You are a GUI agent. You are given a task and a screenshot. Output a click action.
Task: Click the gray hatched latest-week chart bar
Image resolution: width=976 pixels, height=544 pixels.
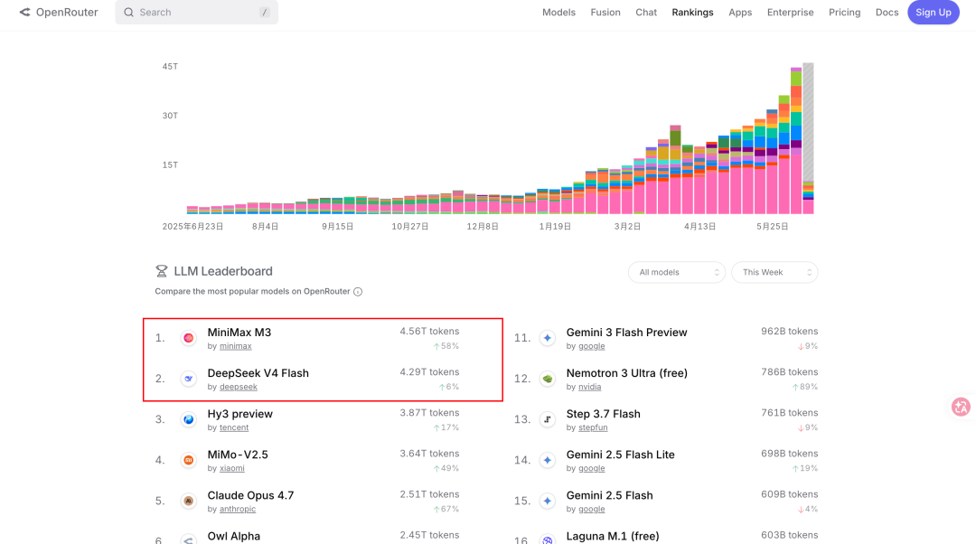(808, 122)
